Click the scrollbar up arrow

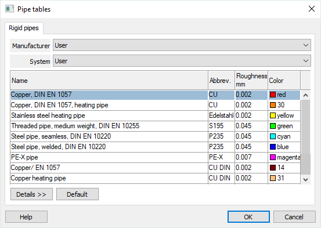coord(306,95)
